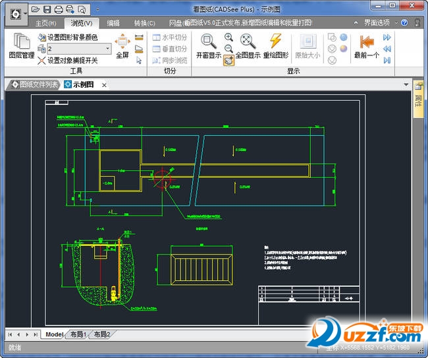428x358 pixels.
Task: Select the 示例图 document tab
Action: click(x=83, y=84)
